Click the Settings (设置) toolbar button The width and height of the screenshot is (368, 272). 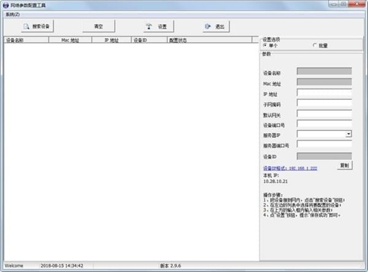point(158,26)
